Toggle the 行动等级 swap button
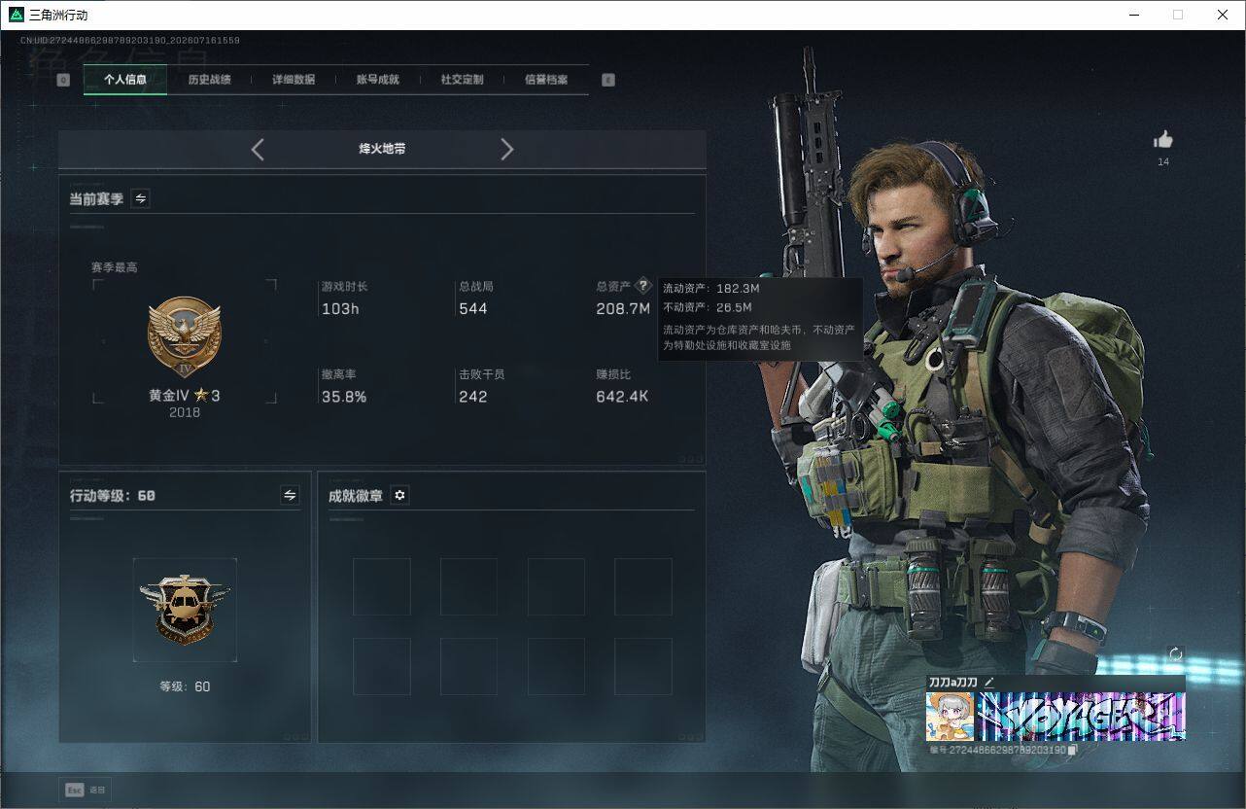 [290, 495]
